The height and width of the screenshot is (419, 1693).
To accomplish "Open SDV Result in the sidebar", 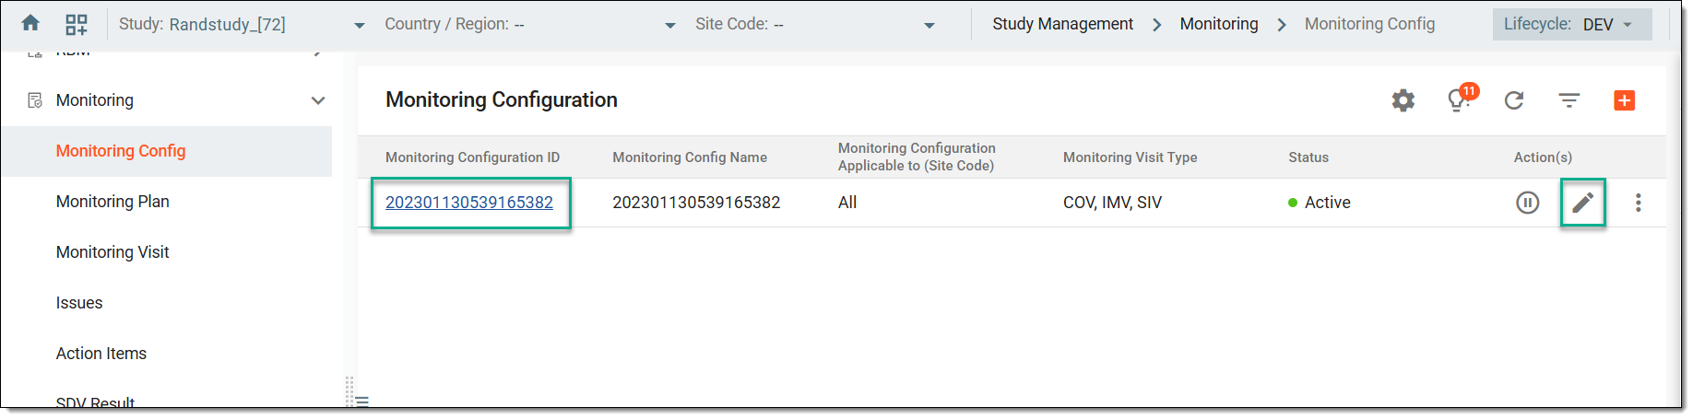I will tap(95, 403).
